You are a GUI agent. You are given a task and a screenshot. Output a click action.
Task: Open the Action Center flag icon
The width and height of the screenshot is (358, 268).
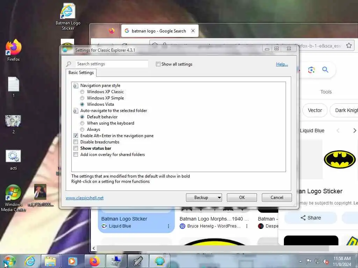(x=309, y=261)
